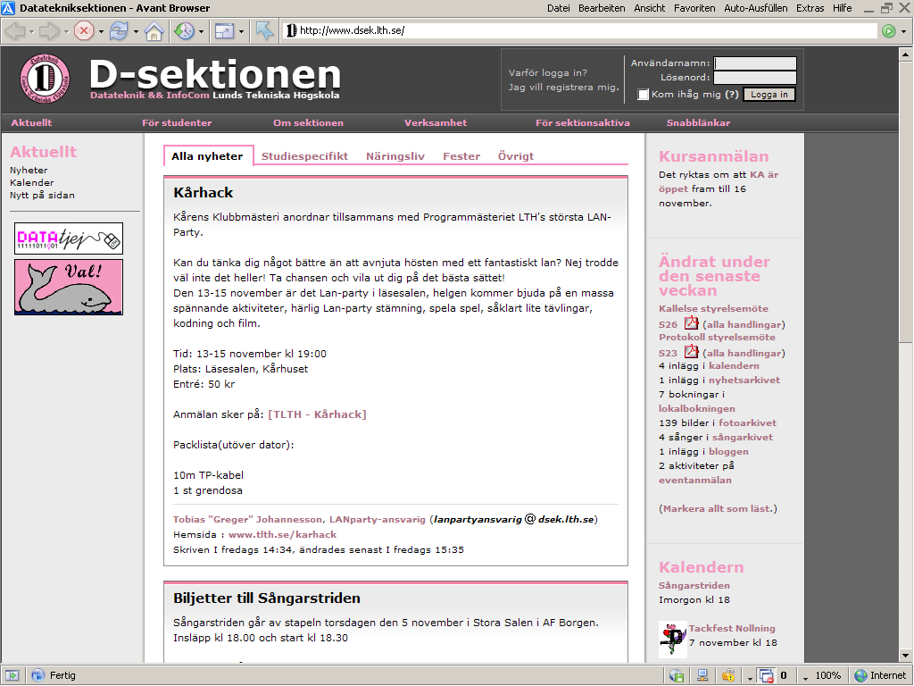Click the green Go button beside address bar

pos(888,31)
